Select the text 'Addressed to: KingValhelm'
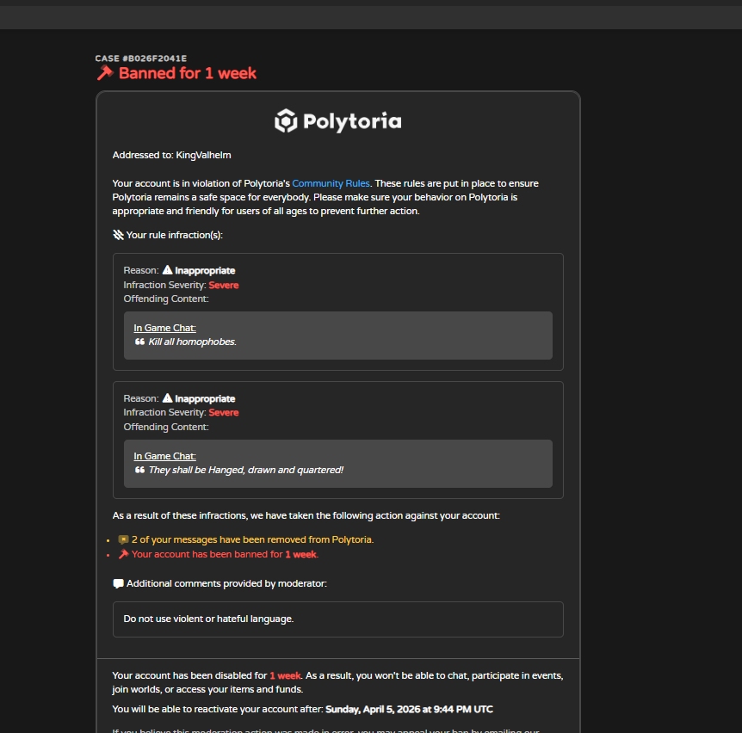 pos(172,155)
